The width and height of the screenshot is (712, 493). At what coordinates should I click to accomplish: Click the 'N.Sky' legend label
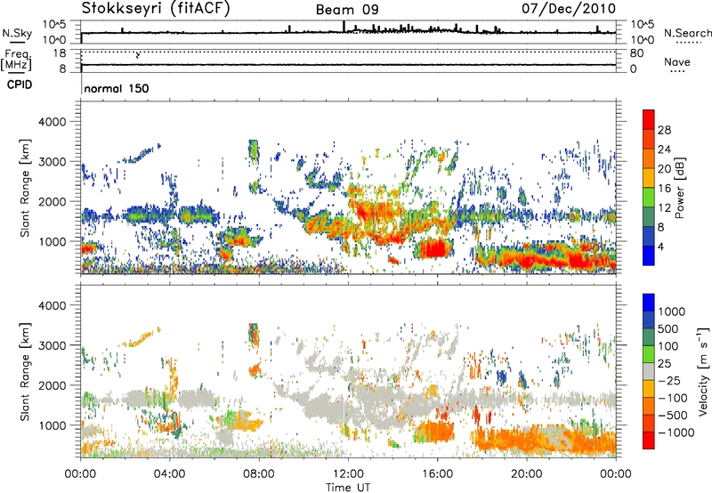[x=17, y=33]
